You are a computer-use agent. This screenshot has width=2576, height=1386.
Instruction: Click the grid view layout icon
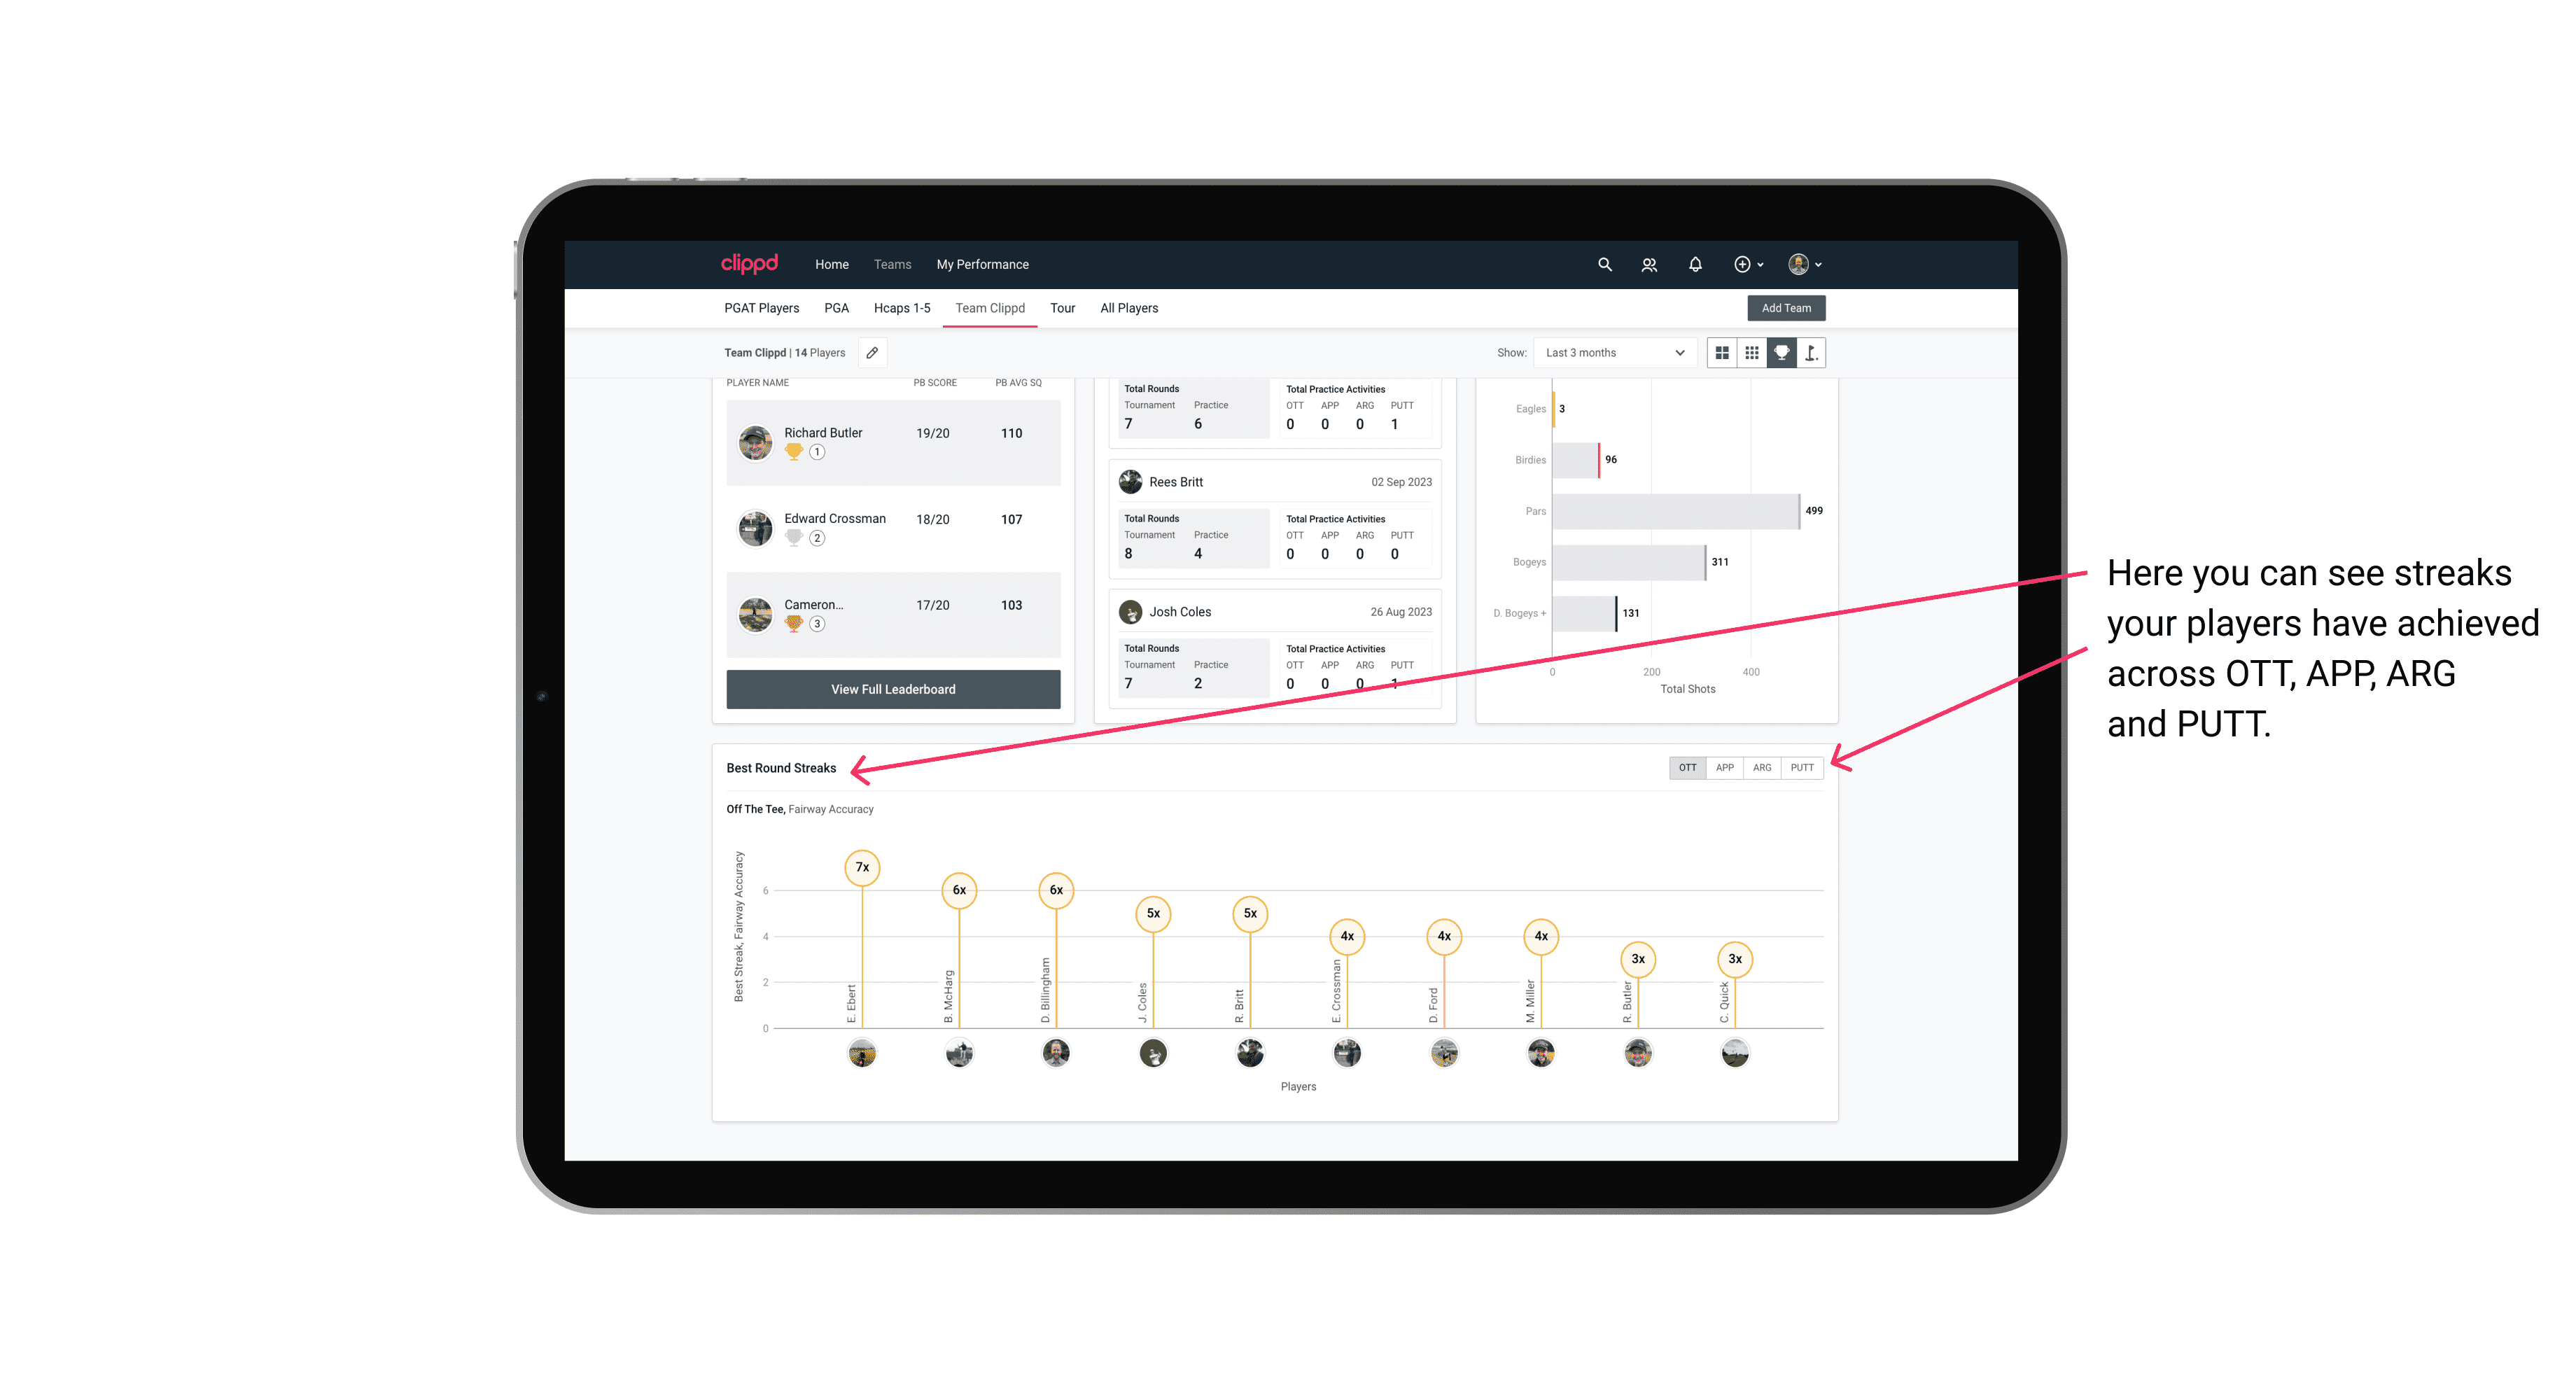[x=1721, y=353]
